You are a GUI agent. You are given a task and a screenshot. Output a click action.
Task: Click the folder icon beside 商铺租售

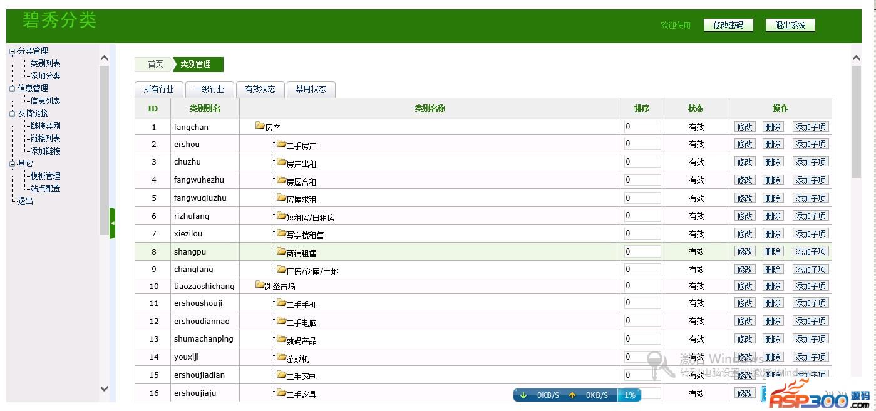(x=281, y=251)
